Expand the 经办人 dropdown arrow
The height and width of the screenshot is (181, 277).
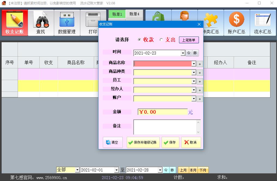click(194, 90)
